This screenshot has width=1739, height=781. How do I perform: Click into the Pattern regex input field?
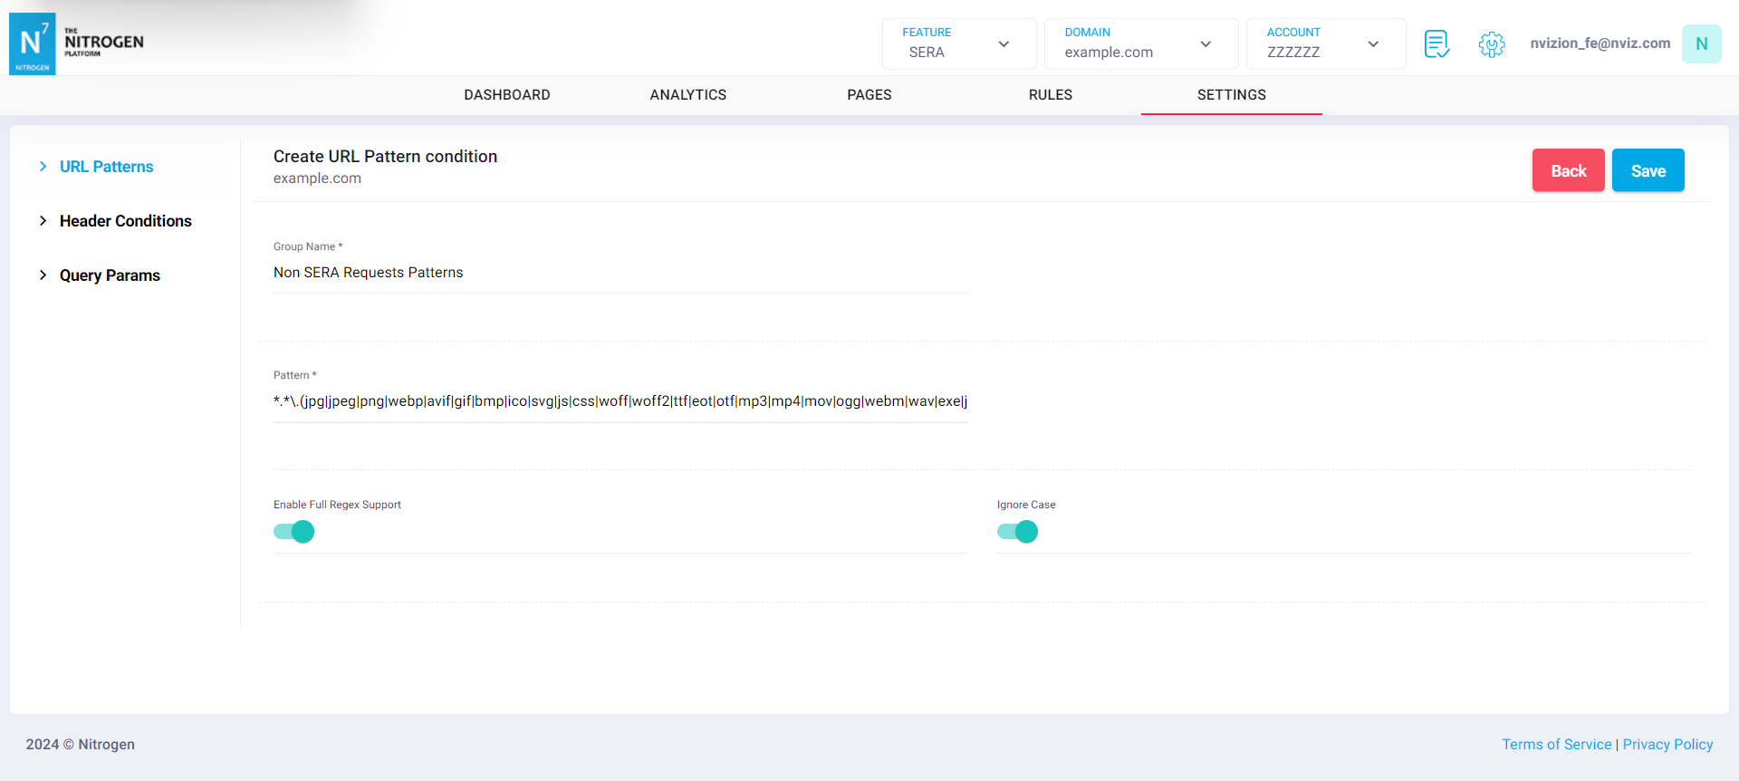coord(620,401)
